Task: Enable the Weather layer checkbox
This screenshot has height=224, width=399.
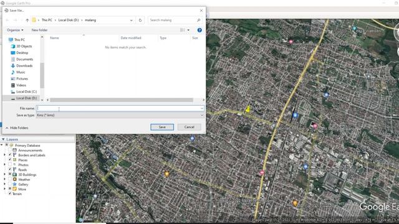Action: 10,179
